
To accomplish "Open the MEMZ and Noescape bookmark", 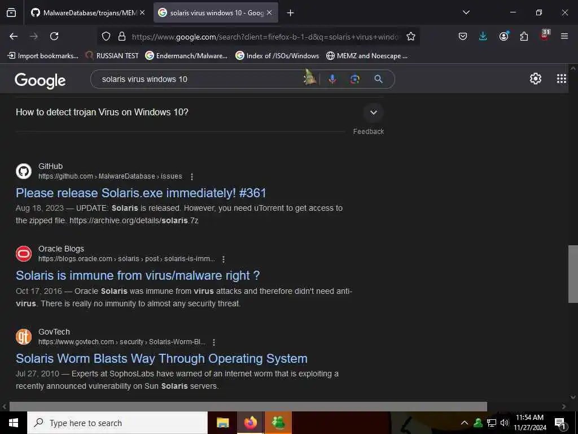I will (x=367, y=56).
